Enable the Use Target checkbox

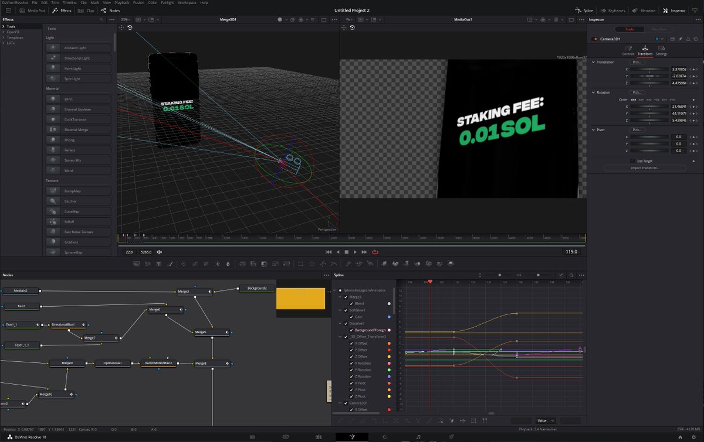click(632, 160)
